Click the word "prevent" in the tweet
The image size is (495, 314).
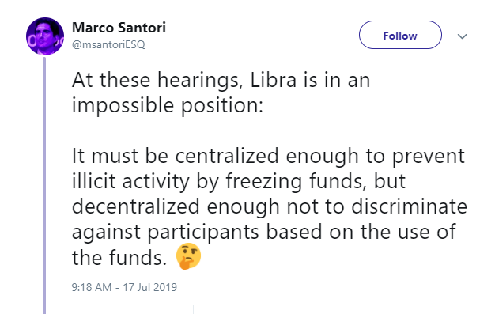pos(429,157)
